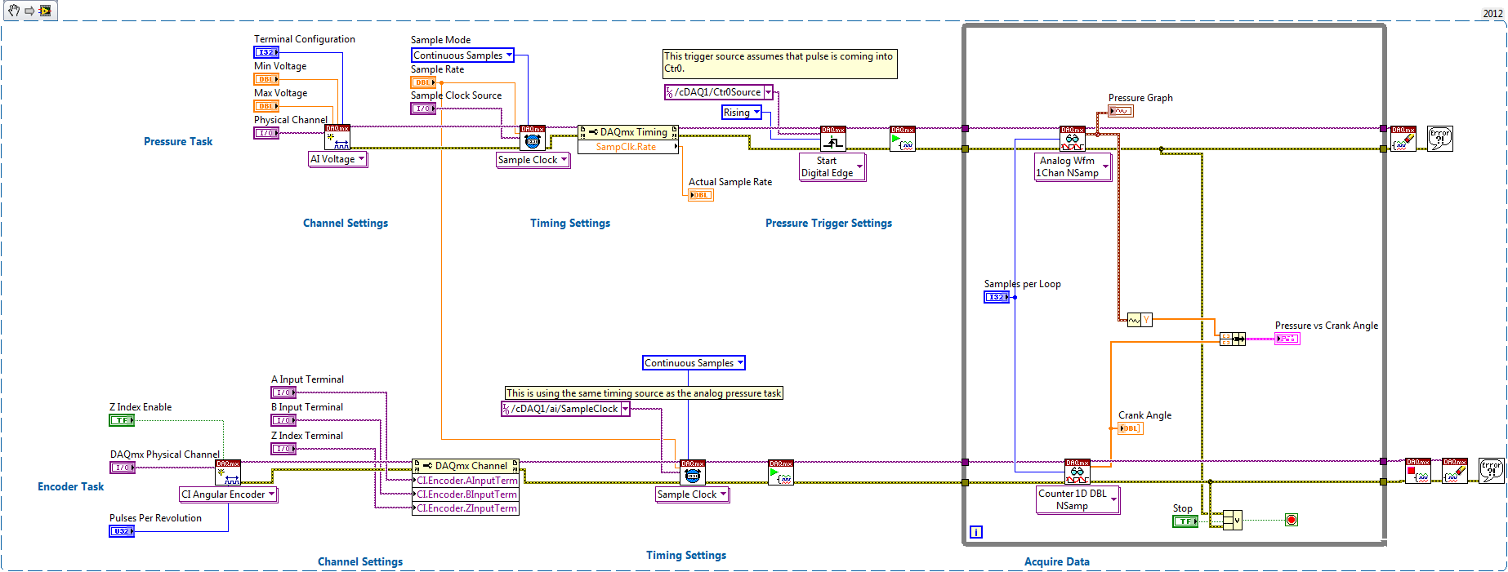Click the SampClk.Rate property item
This screenshot has height=572, width=1508.
pyautogui.click(x=628, y=147)
